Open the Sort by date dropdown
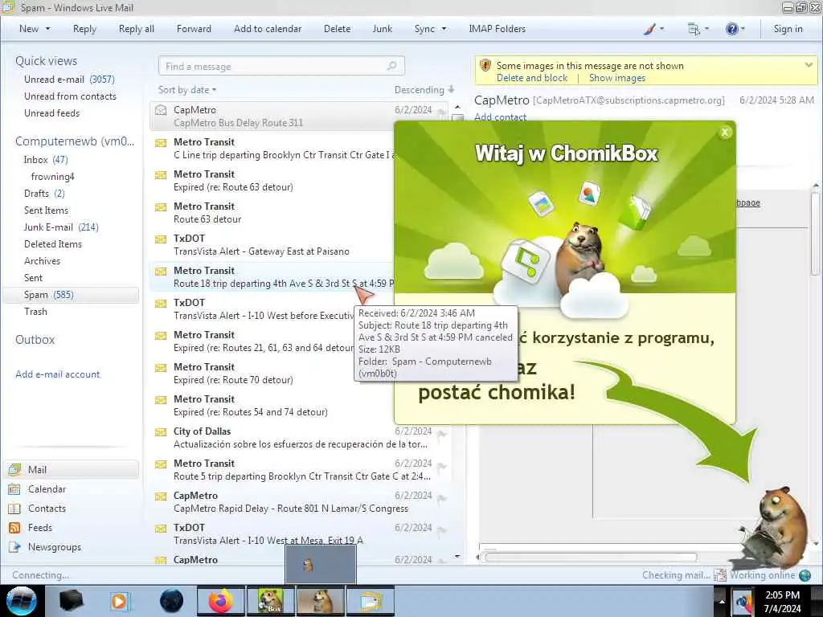Image resolution: width=823 pixels, height=617 pixels. (x=187, y=90)
